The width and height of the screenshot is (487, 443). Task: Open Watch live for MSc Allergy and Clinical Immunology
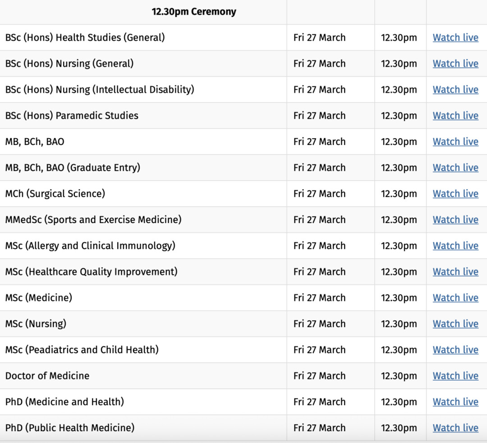[455, 246]
